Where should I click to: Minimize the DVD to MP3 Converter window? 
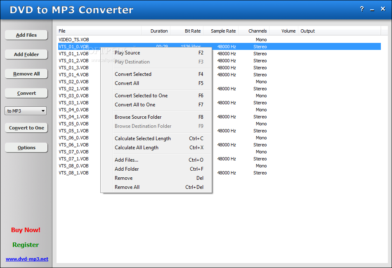coord(372,9)
